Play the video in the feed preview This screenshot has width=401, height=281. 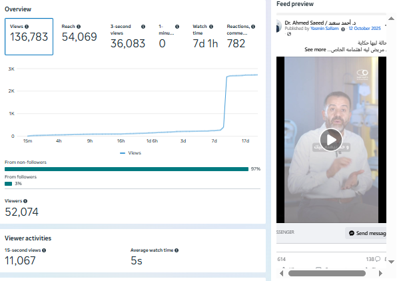pyautogui.click(x=331, y=139)
